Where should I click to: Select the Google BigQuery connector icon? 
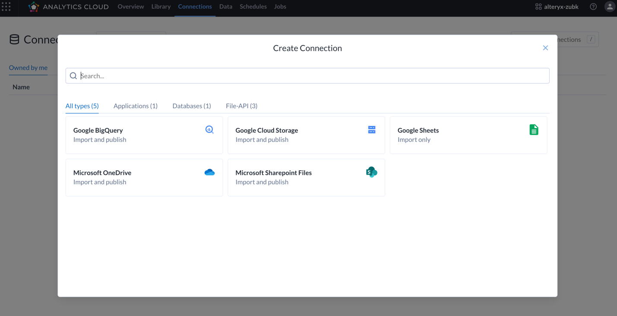pos(209,129)
